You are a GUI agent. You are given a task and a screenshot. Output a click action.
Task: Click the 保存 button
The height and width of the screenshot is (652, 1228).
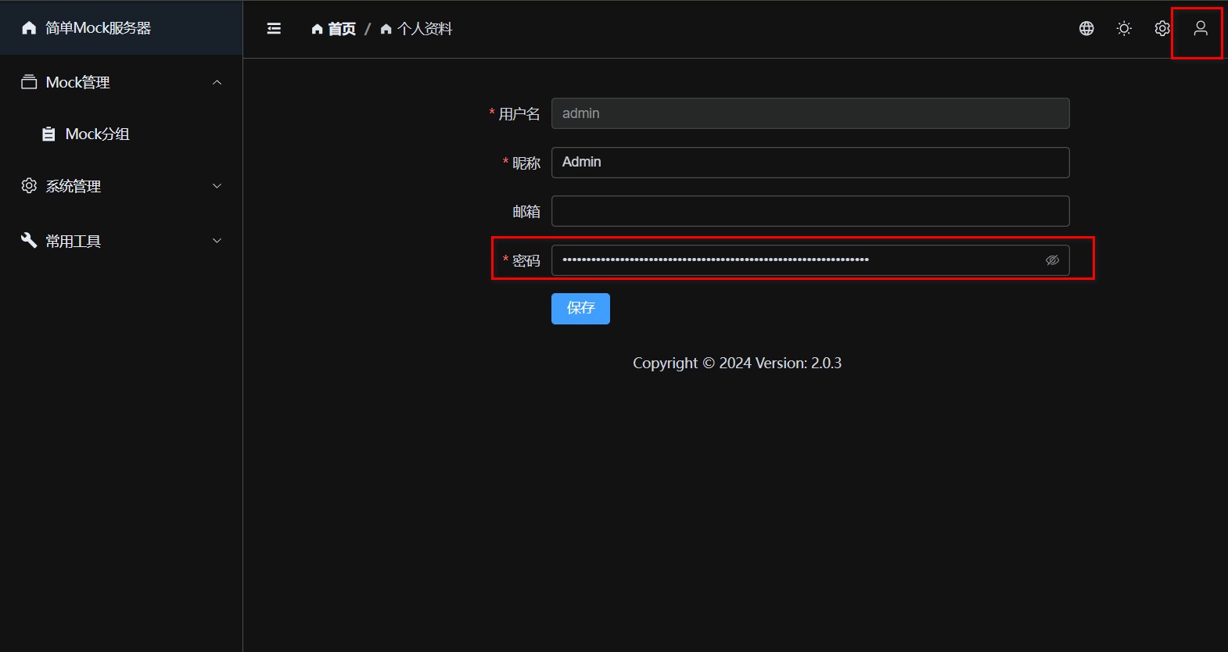click(580, 309)
